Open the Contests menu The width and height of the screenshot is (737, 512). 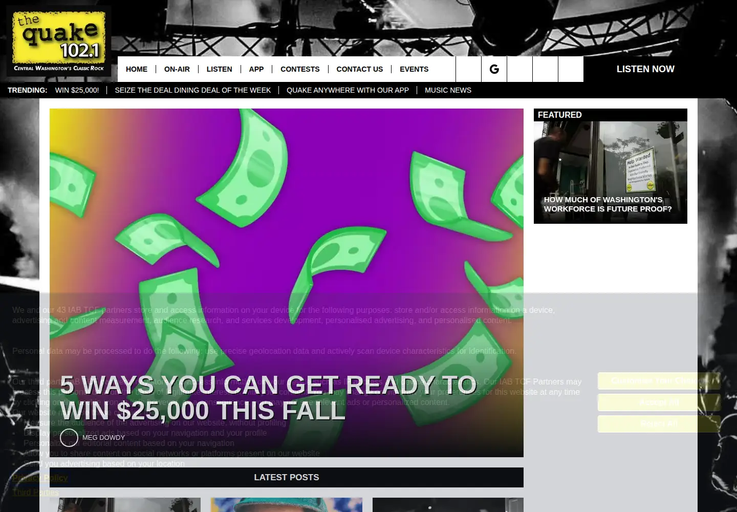click(x=300, y=69)
